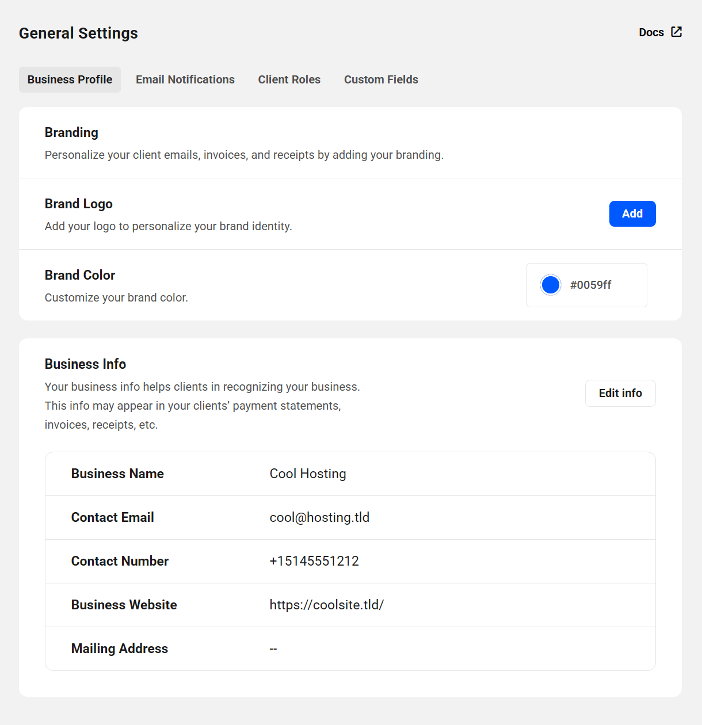Click the Mailing Address empty value dashes

[x=273, y=648]
